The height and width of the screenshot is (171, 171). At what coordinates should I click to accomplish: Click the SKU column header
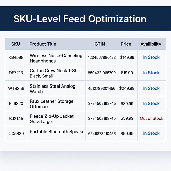click(16, 44)
